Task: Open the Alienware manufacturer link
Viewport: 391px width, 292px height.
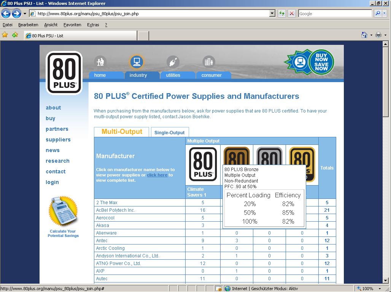Action: (x=106, y=233)
